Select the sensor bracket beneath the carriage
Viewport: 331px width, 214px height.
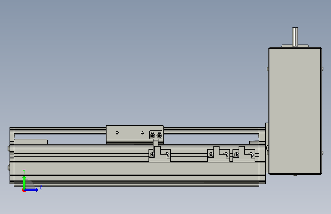(x=159, y=154)
